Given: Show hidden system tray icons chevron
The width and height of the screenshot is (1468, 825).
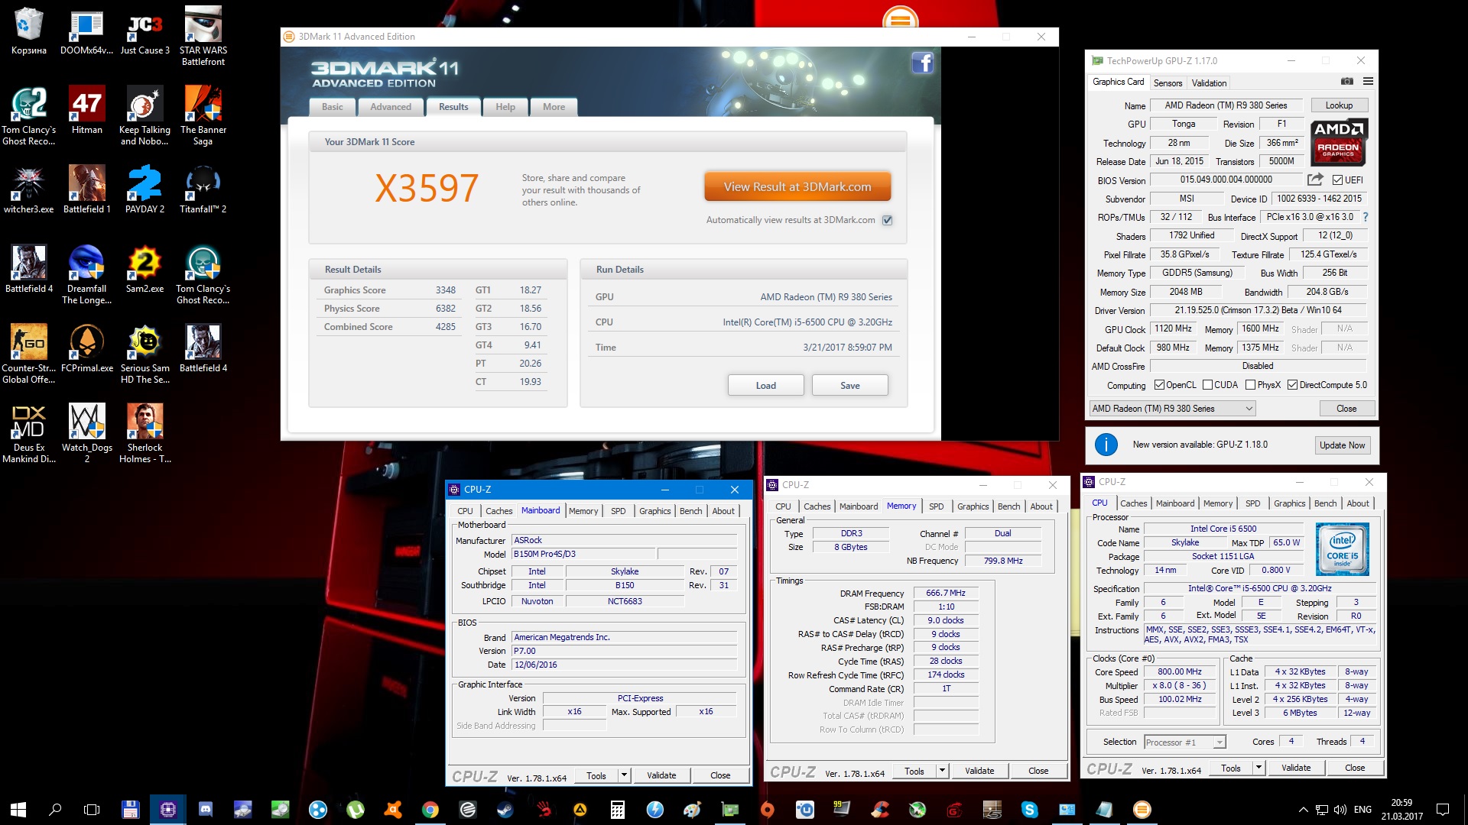Looking at the screenshot, I should (1303, 809).
